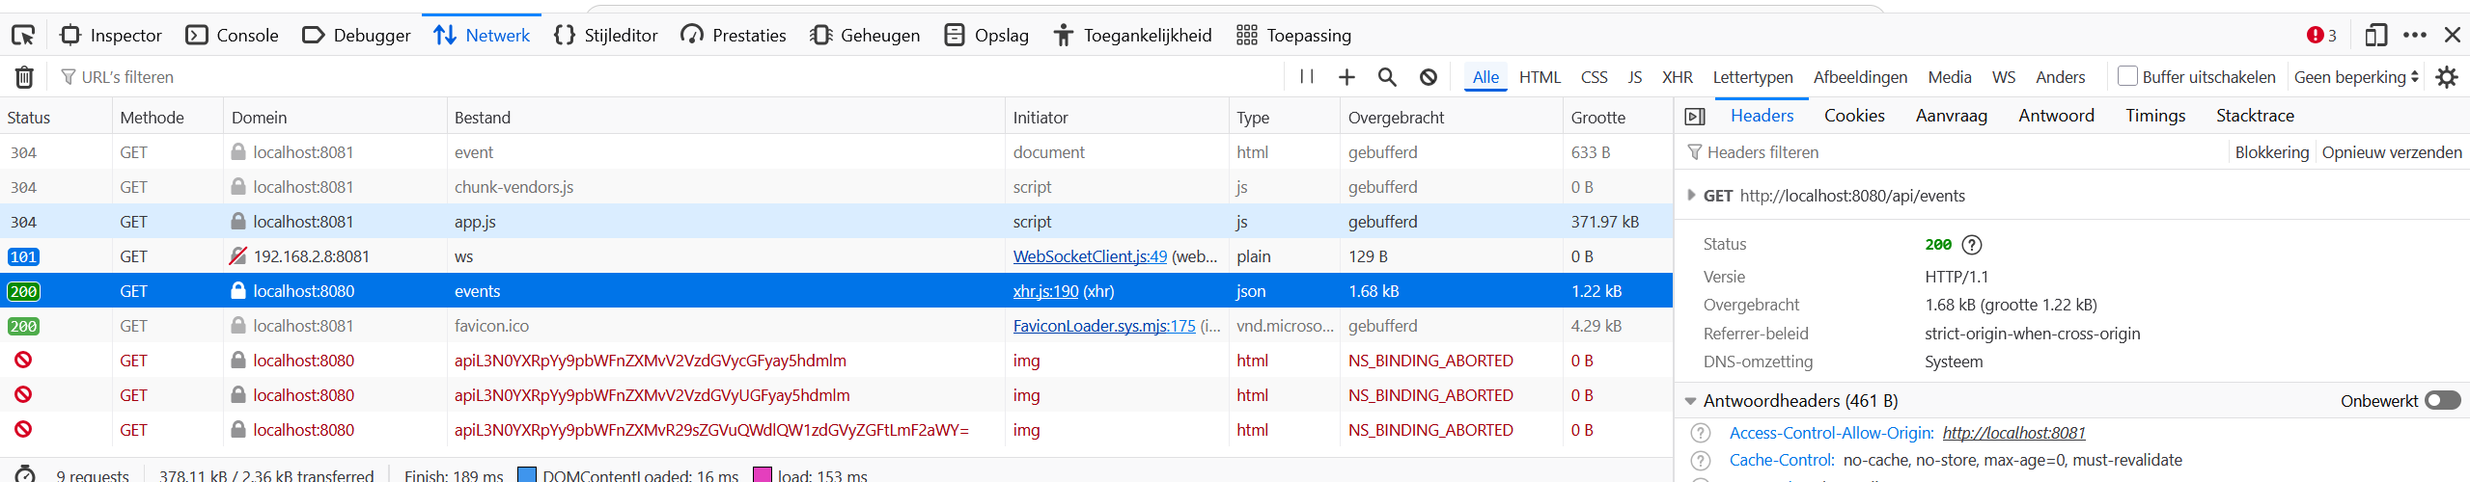Open request blocking icon

click(1429, 77)
